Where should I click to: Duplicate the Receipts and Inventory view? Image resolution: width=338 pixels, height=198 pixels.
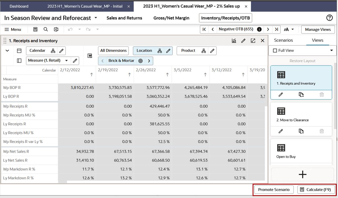click(x=301, y=95)
